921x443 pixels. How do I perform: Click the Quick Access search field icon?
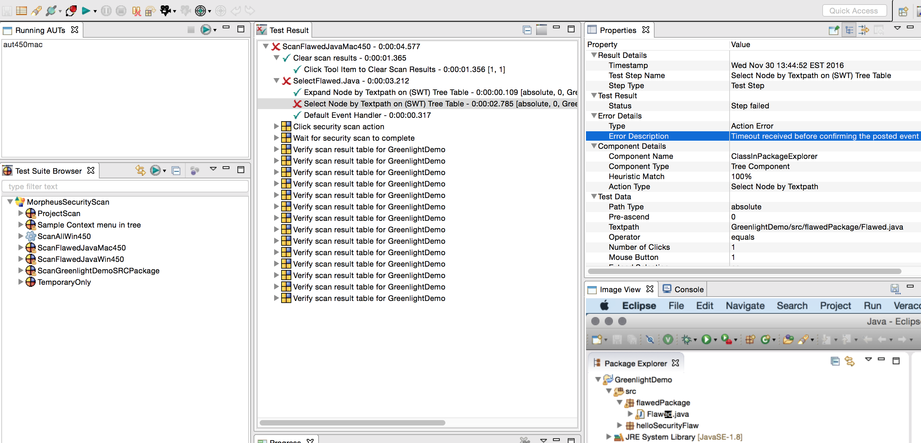coord(853,10)
